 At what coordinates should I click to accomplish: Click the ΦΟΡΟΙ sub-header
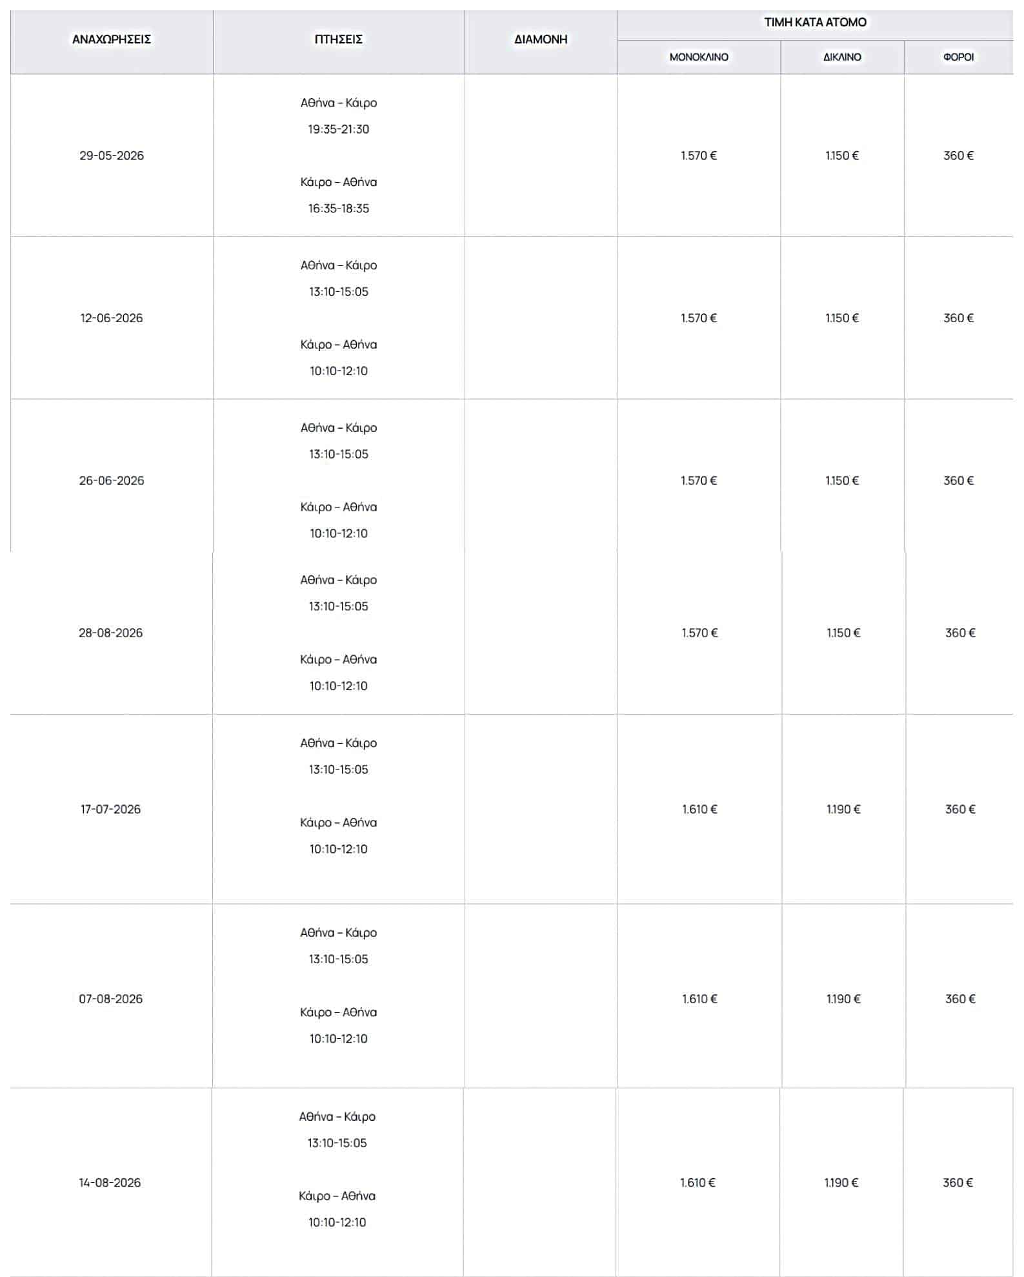[958, 57]
